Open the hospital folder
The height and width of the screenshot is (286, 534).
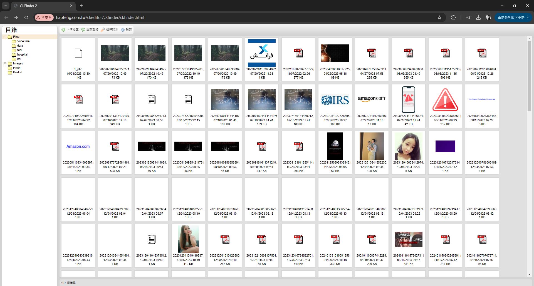click(x=22, y=54)
